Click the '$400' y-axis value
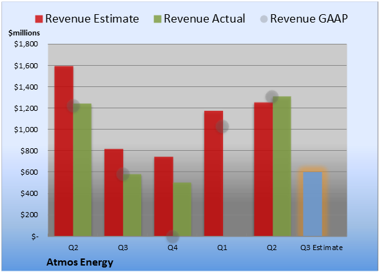This screenshot has height=272, width=379. tap(29, 193)
